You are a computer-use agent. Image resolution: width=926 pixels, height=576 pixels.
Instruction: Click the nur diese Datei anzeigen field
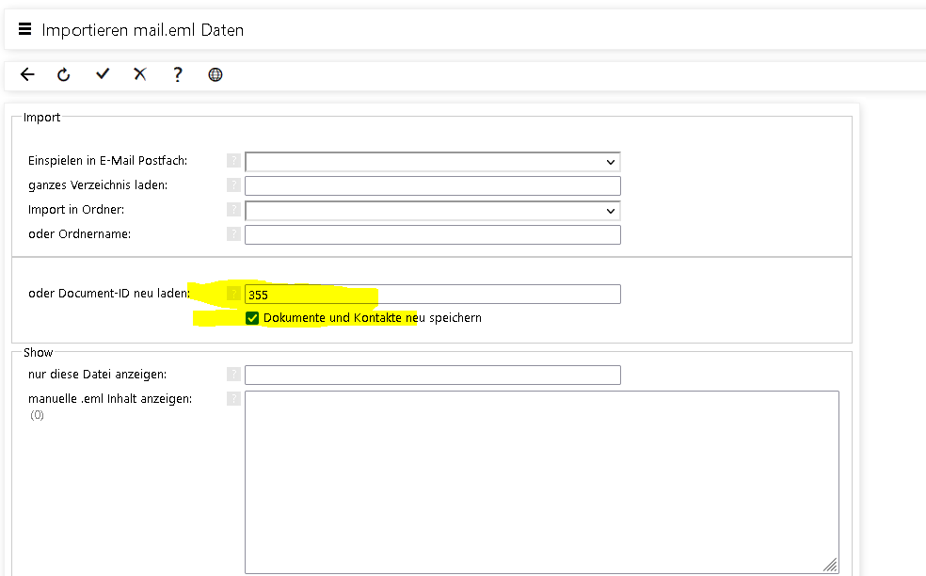(x=432, y=376)
